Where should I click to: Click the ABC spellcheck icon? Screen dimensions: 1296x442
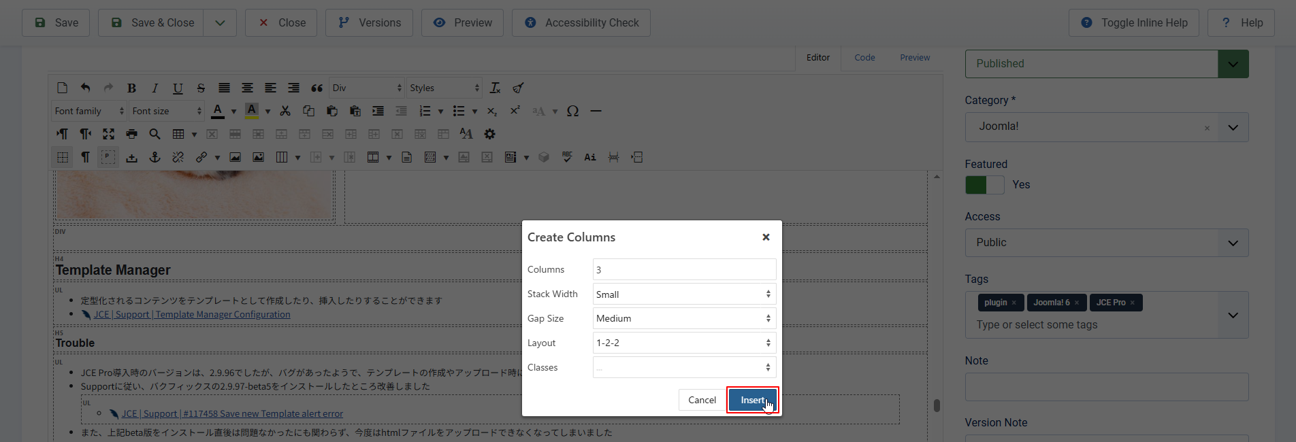pos(567,157)
